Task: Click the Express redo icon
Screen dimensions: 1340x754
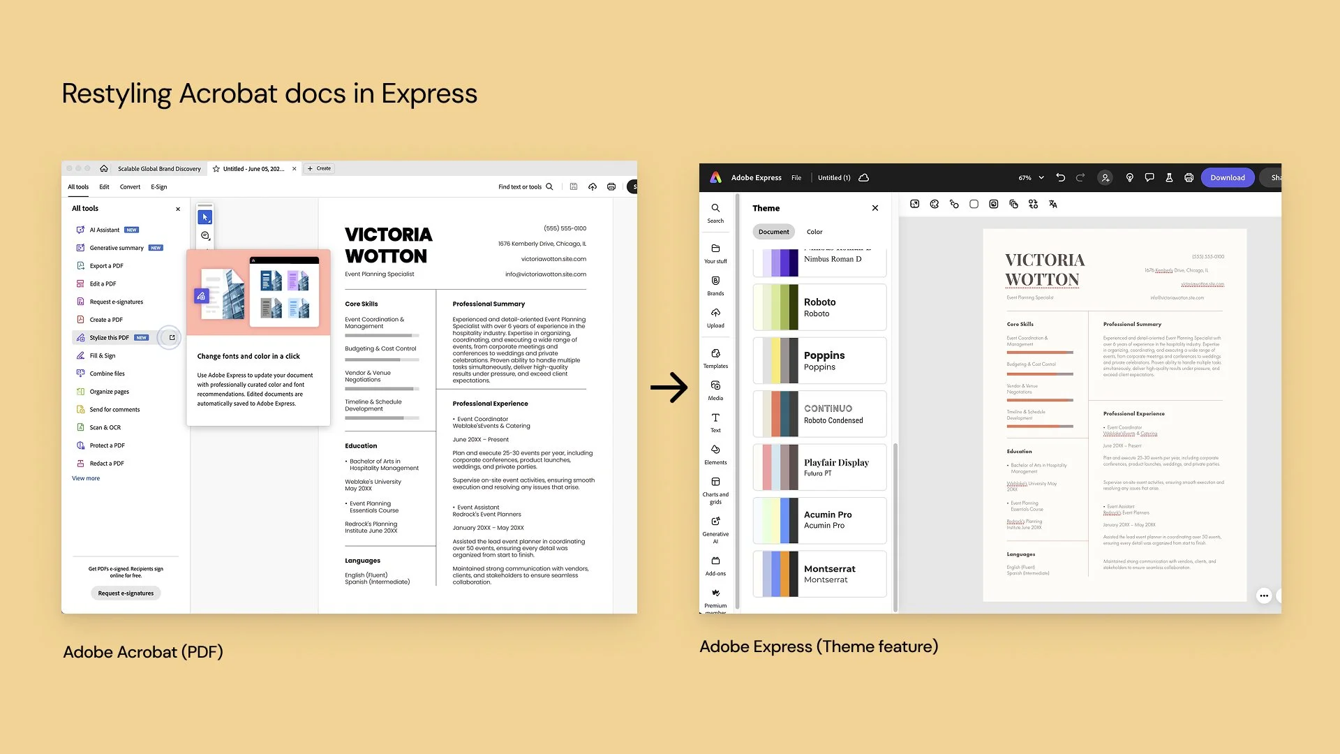Action: 1080,177
